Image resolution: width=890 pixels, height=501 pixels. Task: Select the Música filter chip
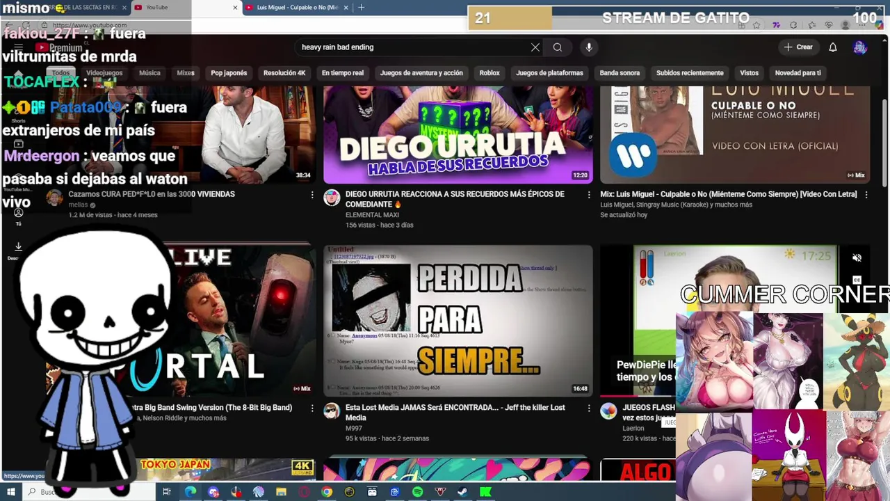click(149, 73)
